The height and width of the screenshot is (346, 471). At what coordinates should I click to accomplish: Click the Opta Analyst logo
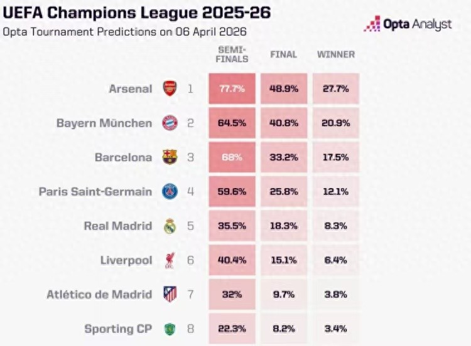[408, 24]
